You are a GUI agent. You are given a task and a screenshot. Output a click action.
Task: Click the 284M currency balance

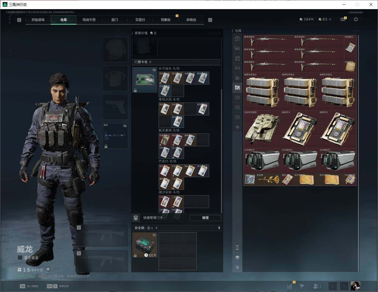(307, 19)
